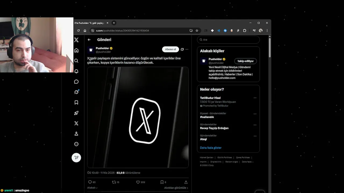The image size is (344, 193).
Task: Open Chrome three-dot menu
Action: (267, 31)
